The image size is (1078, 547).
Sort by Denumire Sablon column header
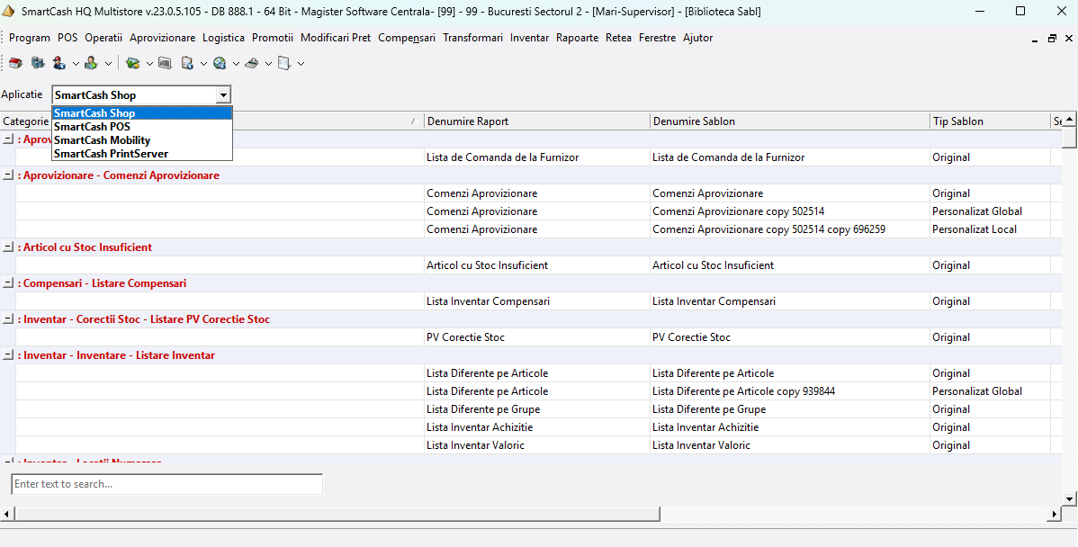click(x=790, y=121)
